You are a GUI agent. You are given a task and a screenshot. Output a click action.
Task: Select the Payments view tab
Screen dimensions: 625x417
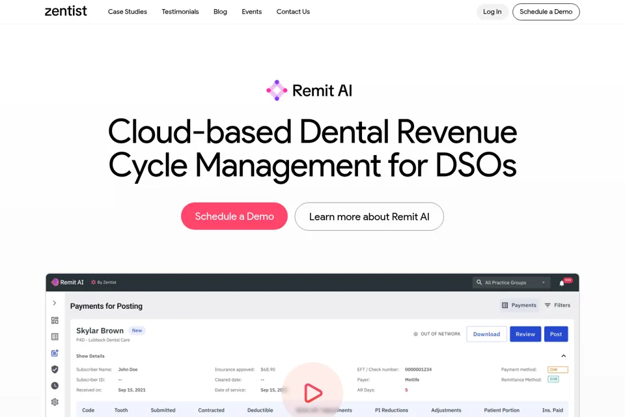coord(519,306)
